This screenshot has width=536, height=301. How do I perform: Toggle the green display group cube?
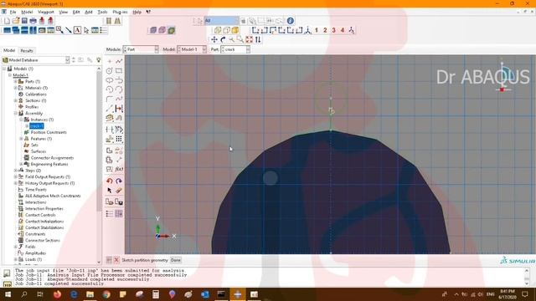pyautogui.click(x=171, y=30)
